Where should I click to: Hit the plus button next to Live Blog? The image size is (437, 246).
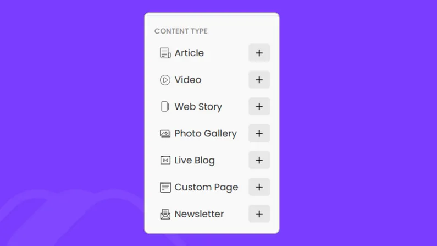(259, 161)
